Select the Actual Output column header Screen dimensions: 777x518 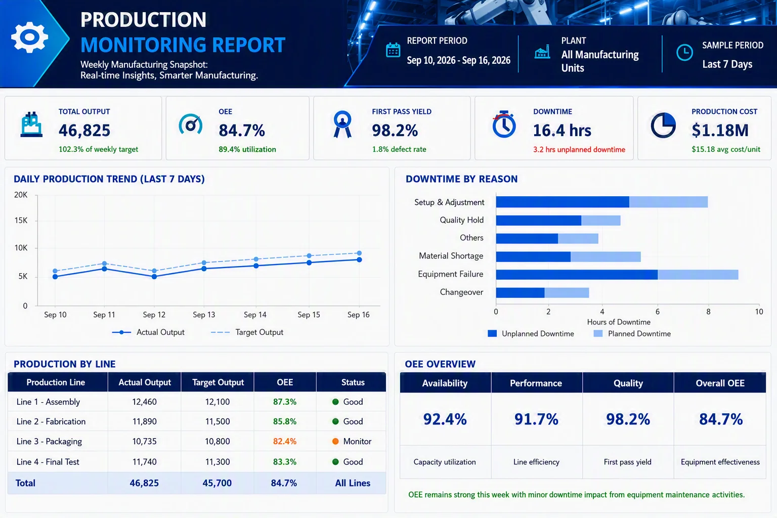point(145,382)
